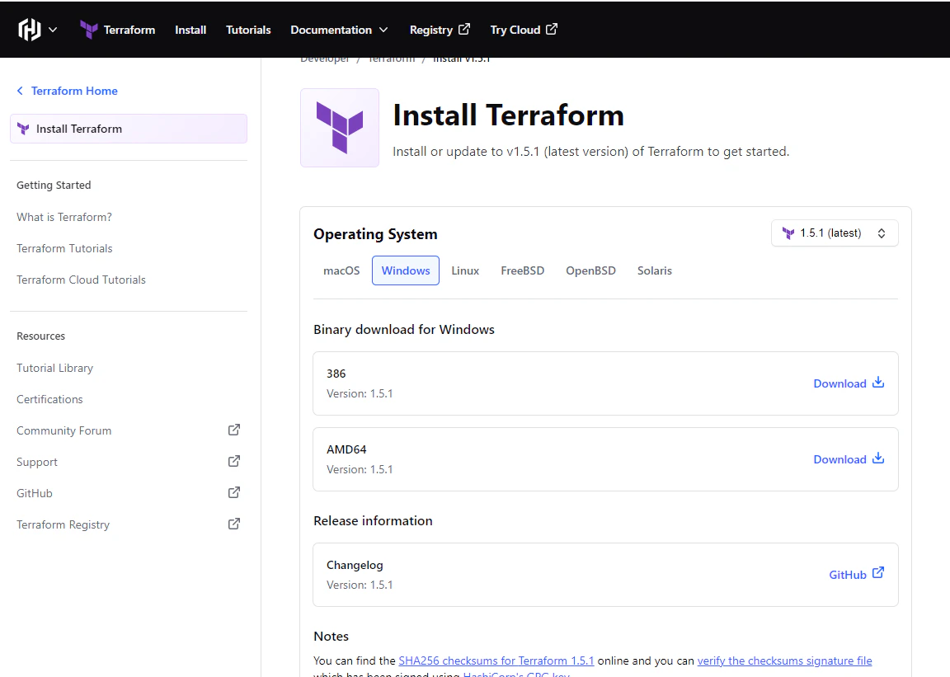Open verify the checksums signature file link
Viewport: 950px width, 677px height.
(x=784, y=661)
